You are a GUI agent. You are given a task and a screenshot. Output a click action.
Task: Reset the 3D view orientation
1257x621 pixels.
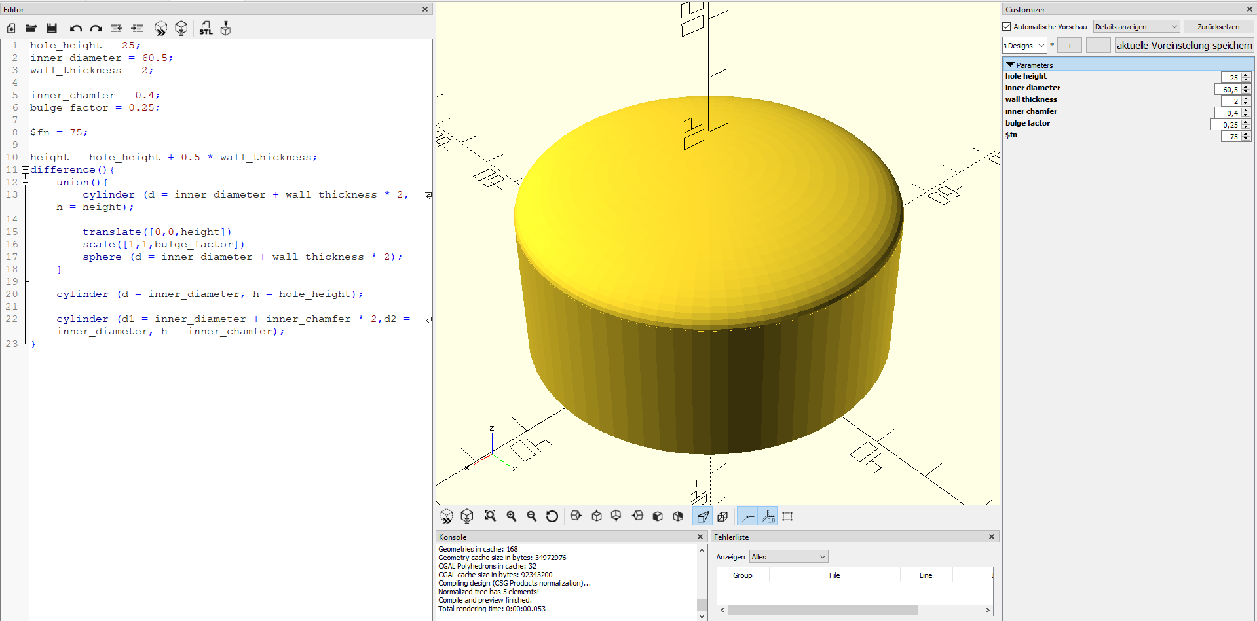[552, 516]
